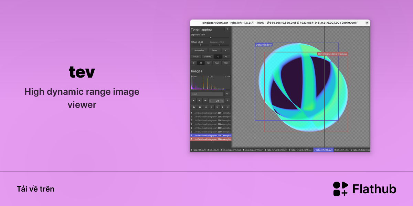Show image info via the 'i' icon
This screenshot has width=413, height=206.
[222, 107]
